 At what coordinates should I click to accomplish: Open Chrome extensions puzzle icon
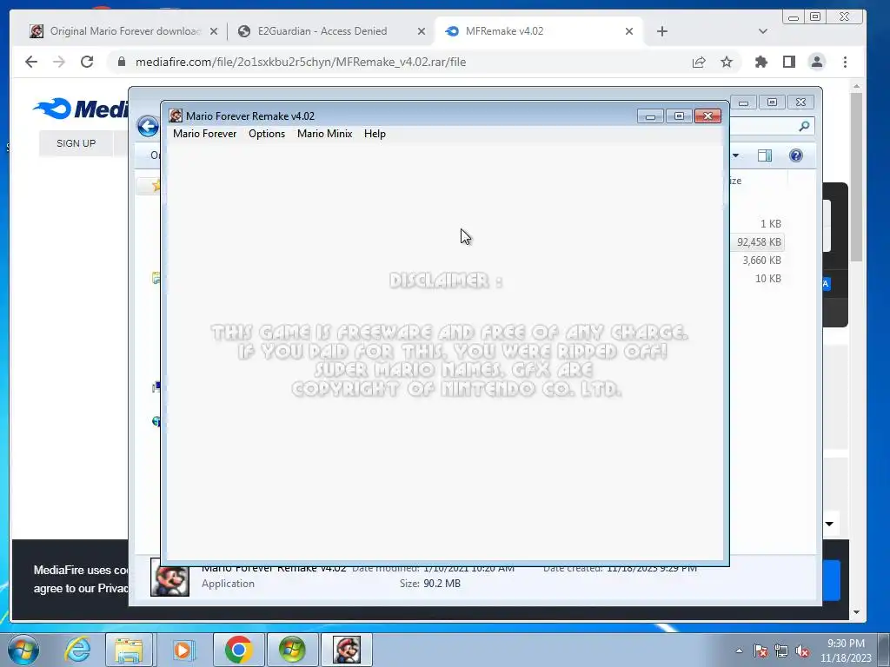click(761, 62)
